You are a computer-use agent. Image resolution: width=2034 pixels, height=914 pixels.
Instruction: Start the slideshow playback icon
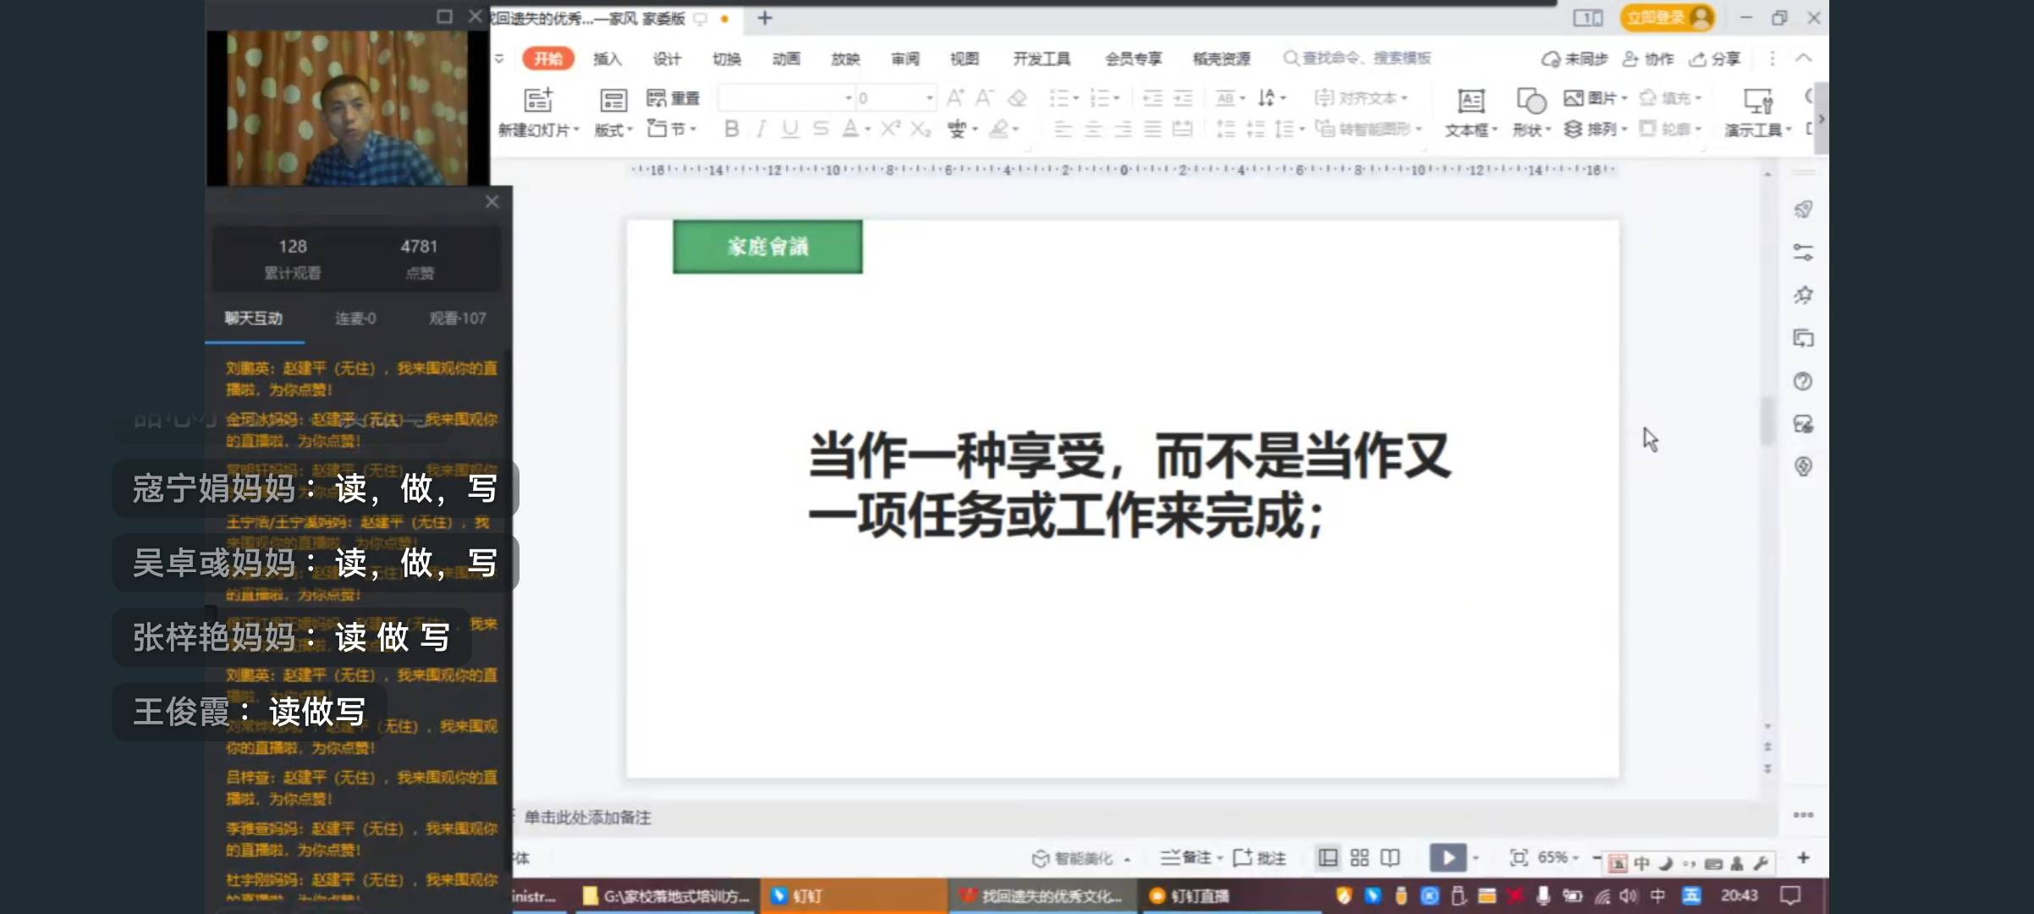click(x=1449, y=857)
